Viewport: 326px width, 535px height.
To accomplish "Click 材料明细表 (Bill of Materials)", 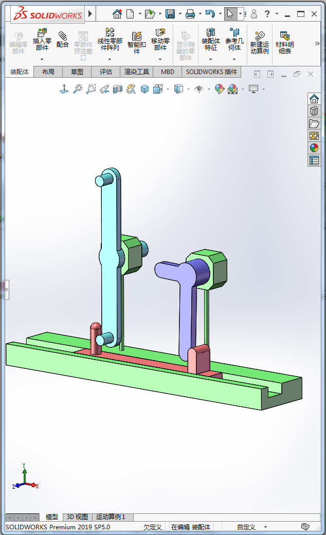I will coord(285,43).
